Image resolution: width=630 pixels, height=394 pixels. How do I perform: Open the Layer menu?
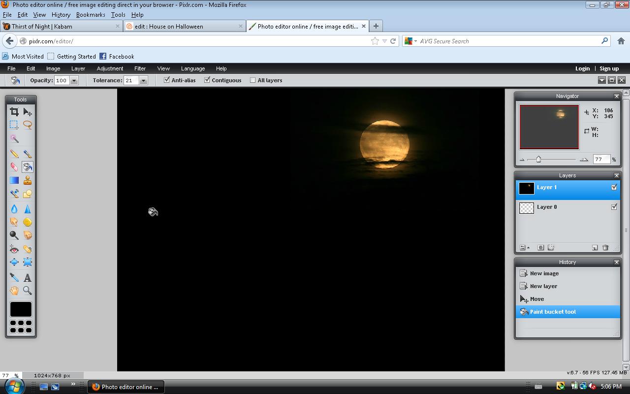point(78,68)
